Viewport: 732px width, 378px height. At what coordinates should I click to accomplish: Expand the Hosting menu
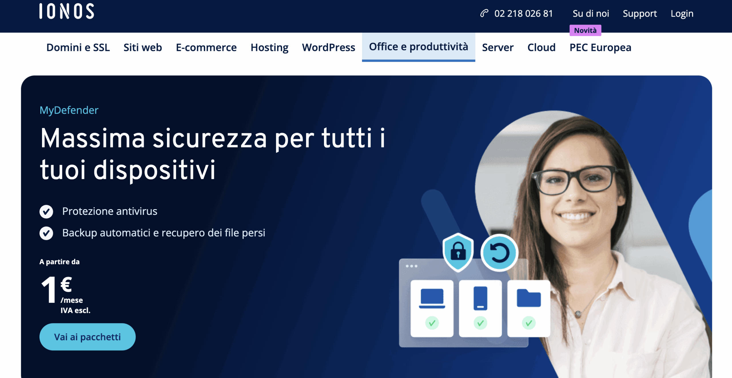[269, 47]
